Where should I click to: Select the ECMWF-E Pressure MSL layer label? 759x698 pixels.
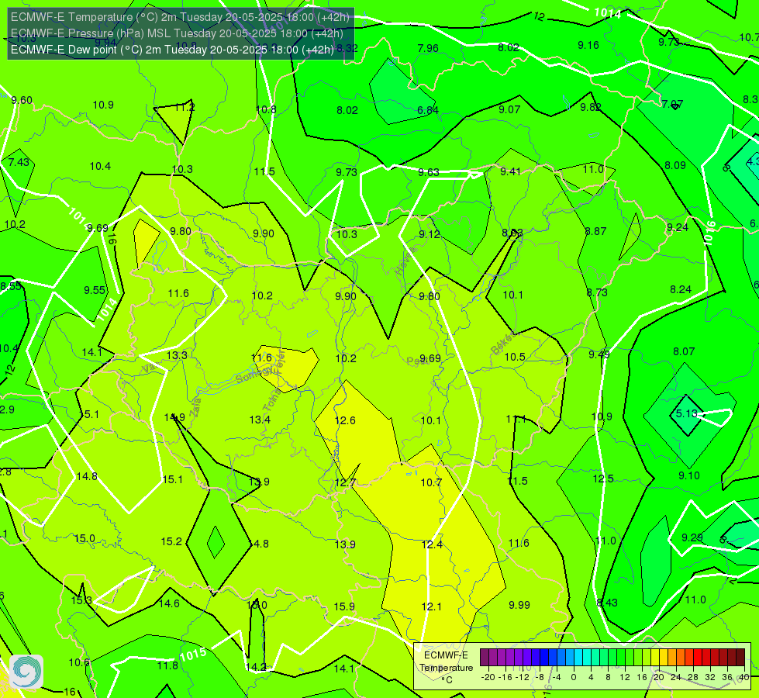[177, 33]
